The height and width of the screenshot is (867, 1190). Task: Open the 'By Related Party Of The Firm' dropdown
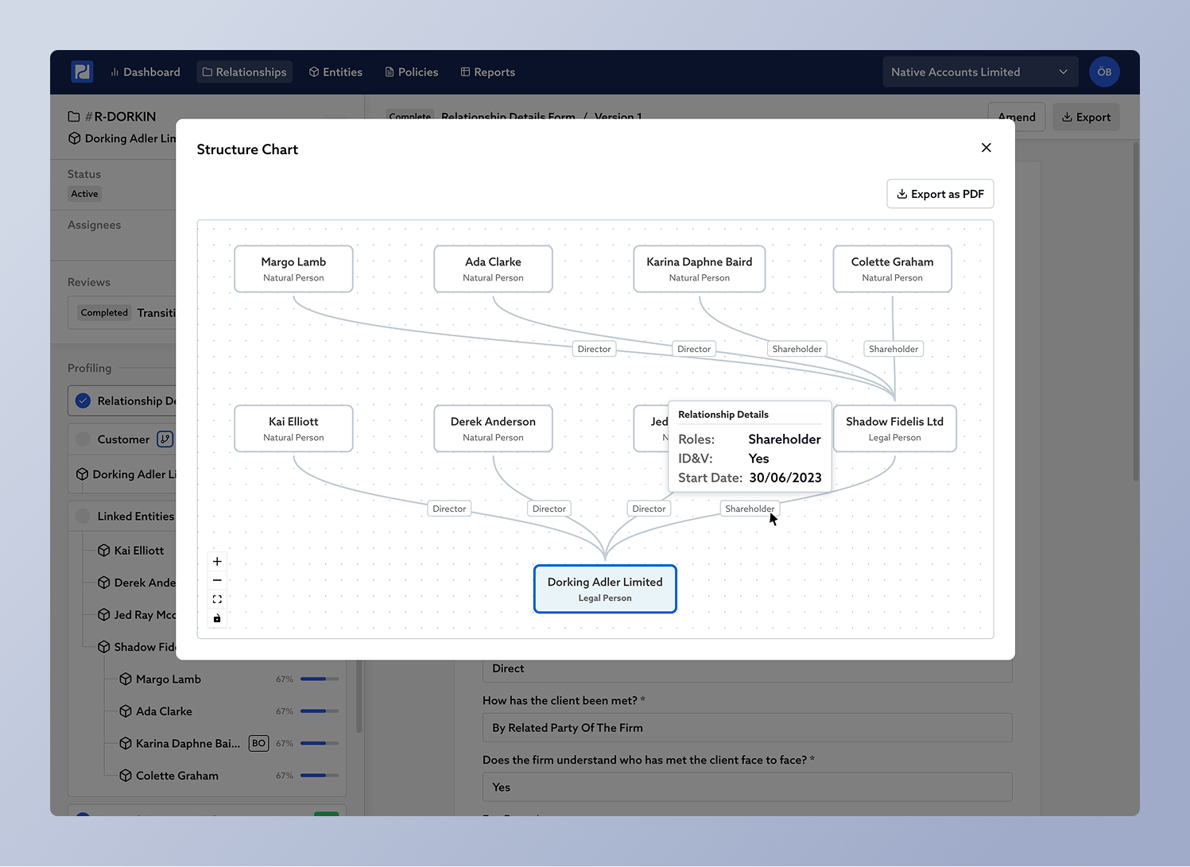[746, 727]
